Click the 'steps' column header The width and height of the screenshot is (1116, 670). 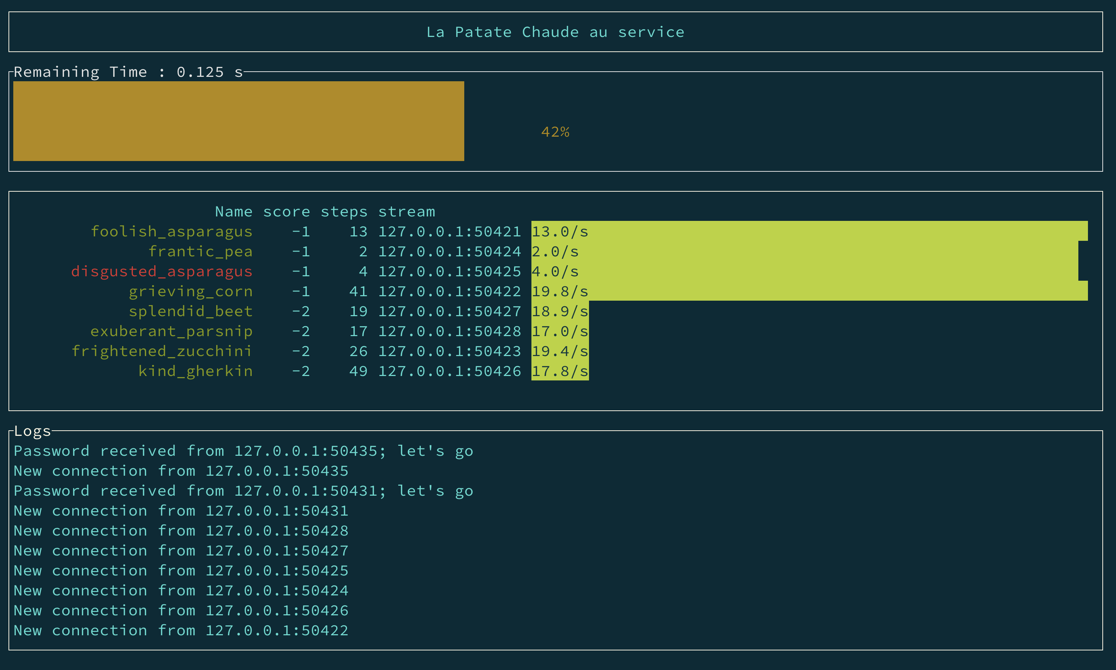[x=344, y=211]
